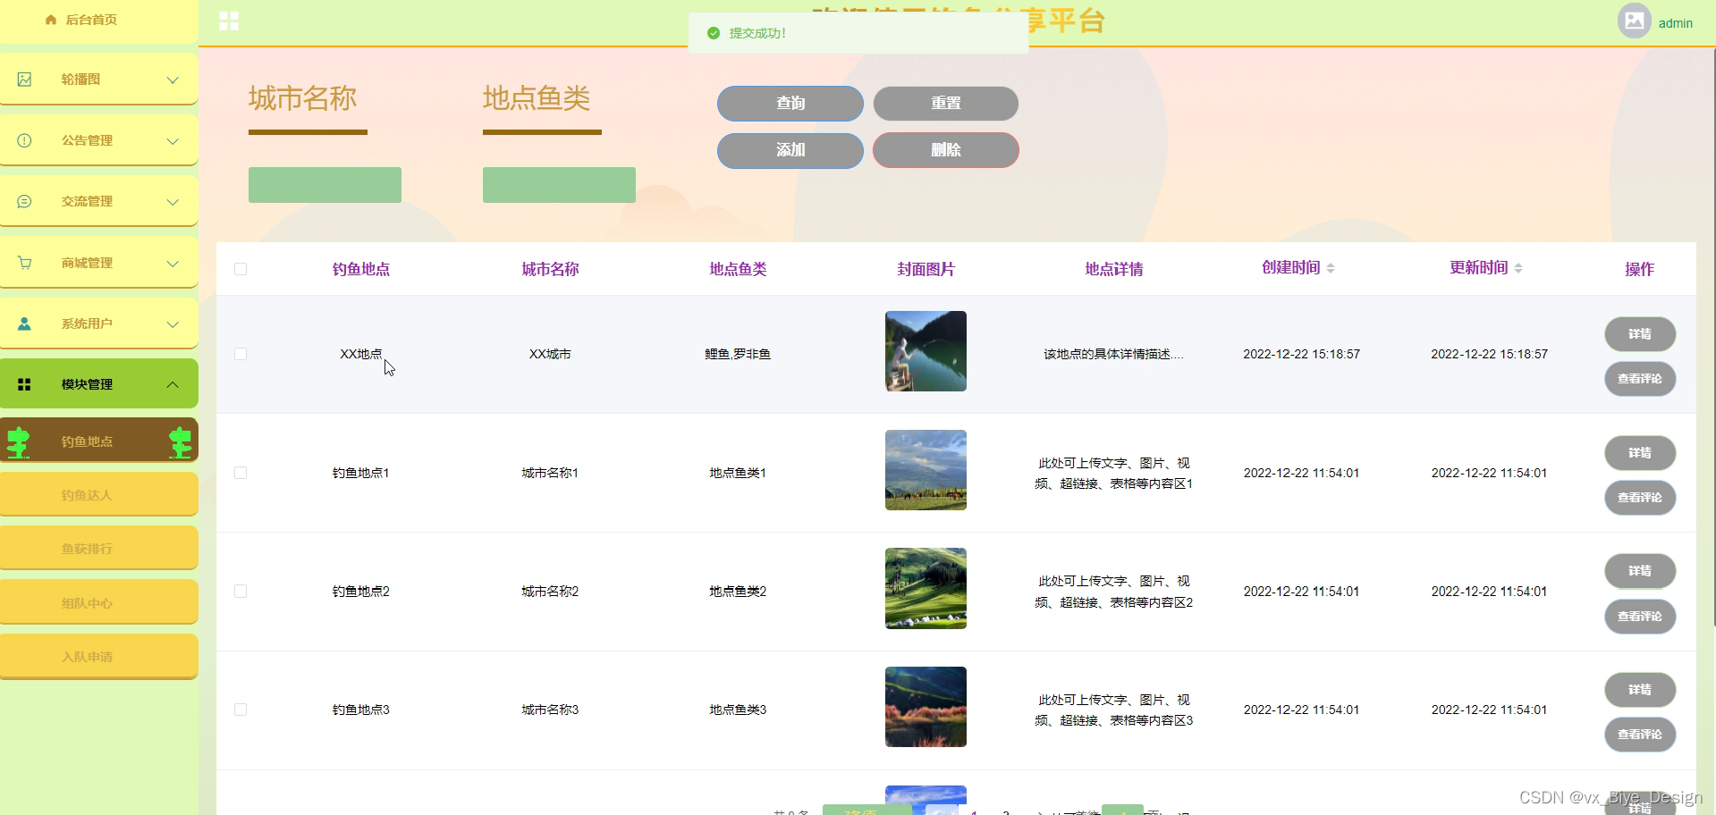
Task: Click the 地点鱼类3 cell
Action: coord(738,710)
